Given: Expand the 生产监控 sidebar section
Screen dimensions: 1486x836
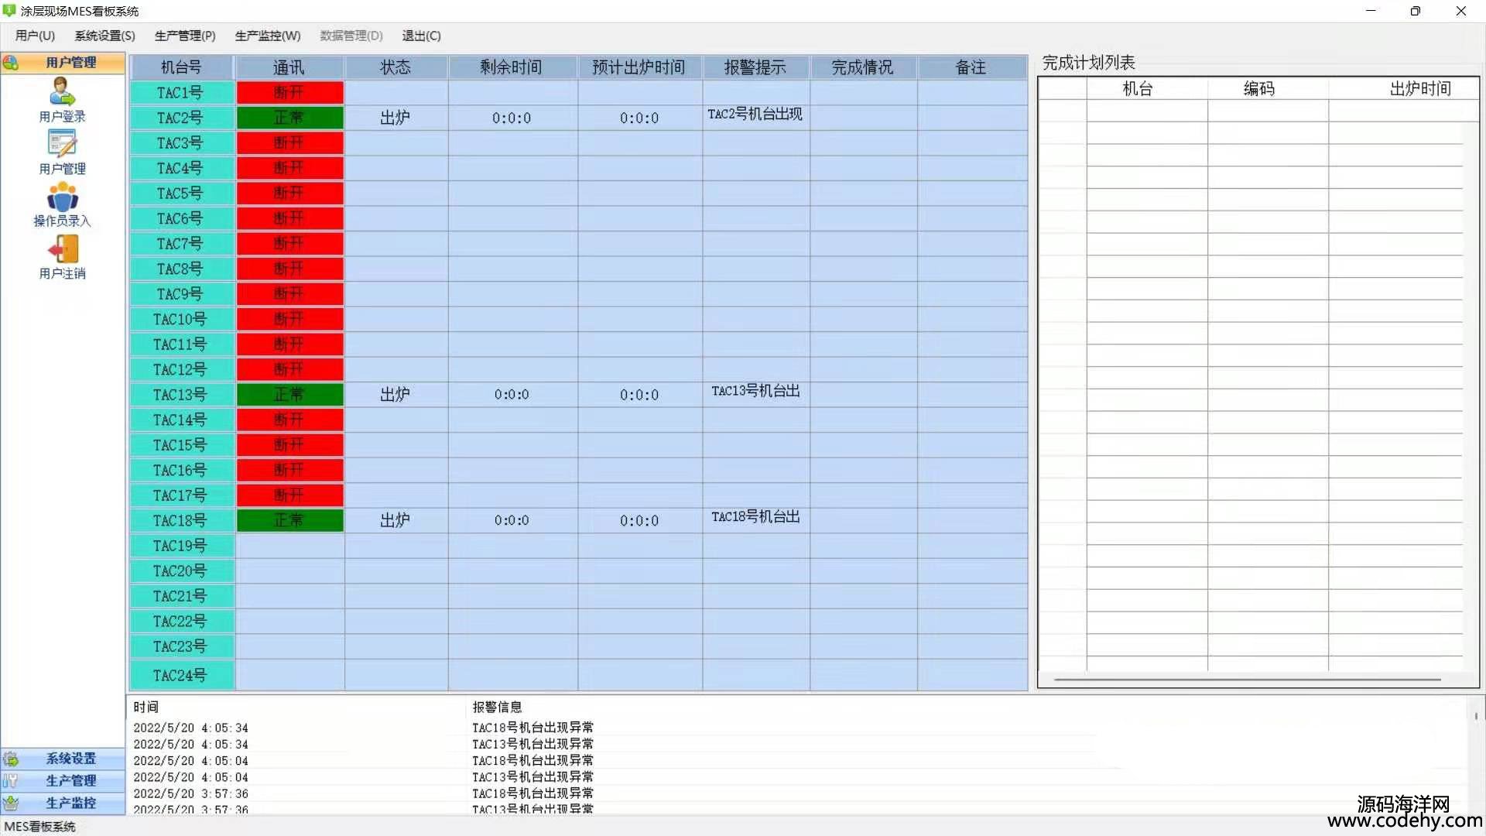Looking at the screenshot, I should [x=63, y=803].
